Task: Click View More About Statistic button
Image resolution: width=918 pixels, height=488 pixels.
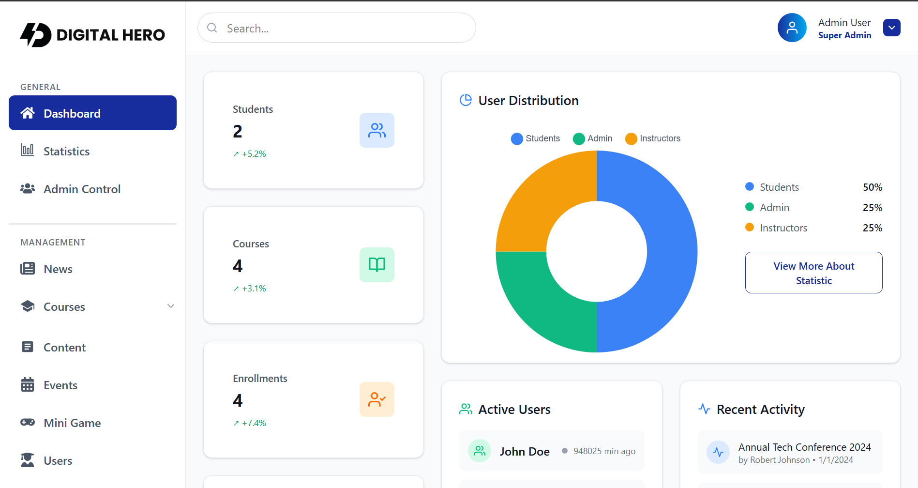Action: click(x=813, y=273)
